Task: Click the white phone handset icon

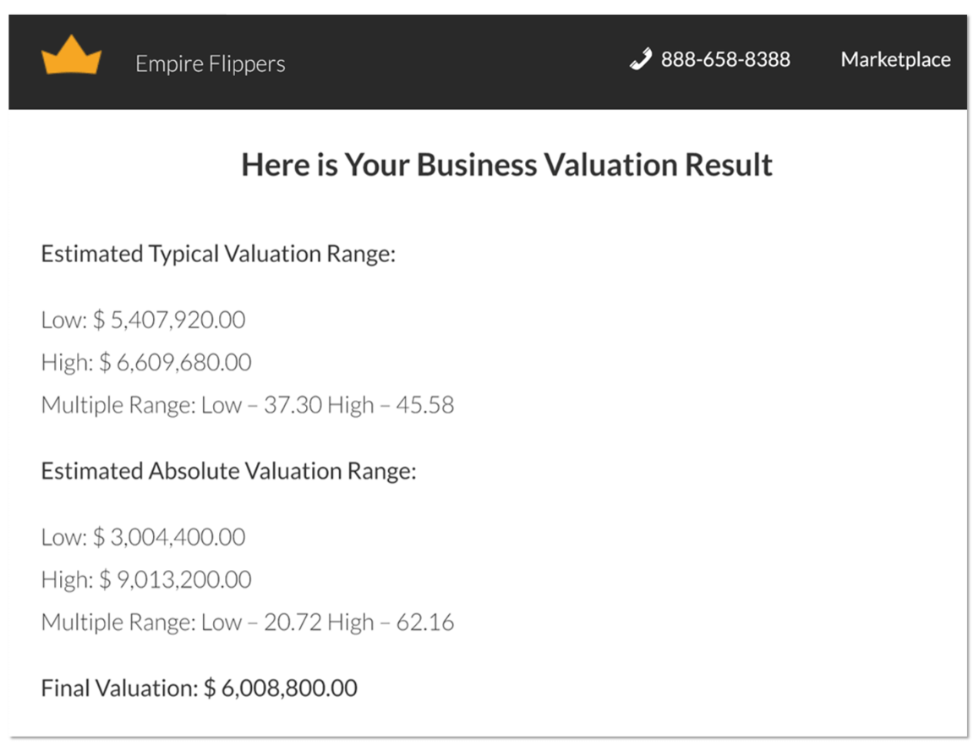Action: [x=641, y=59]
